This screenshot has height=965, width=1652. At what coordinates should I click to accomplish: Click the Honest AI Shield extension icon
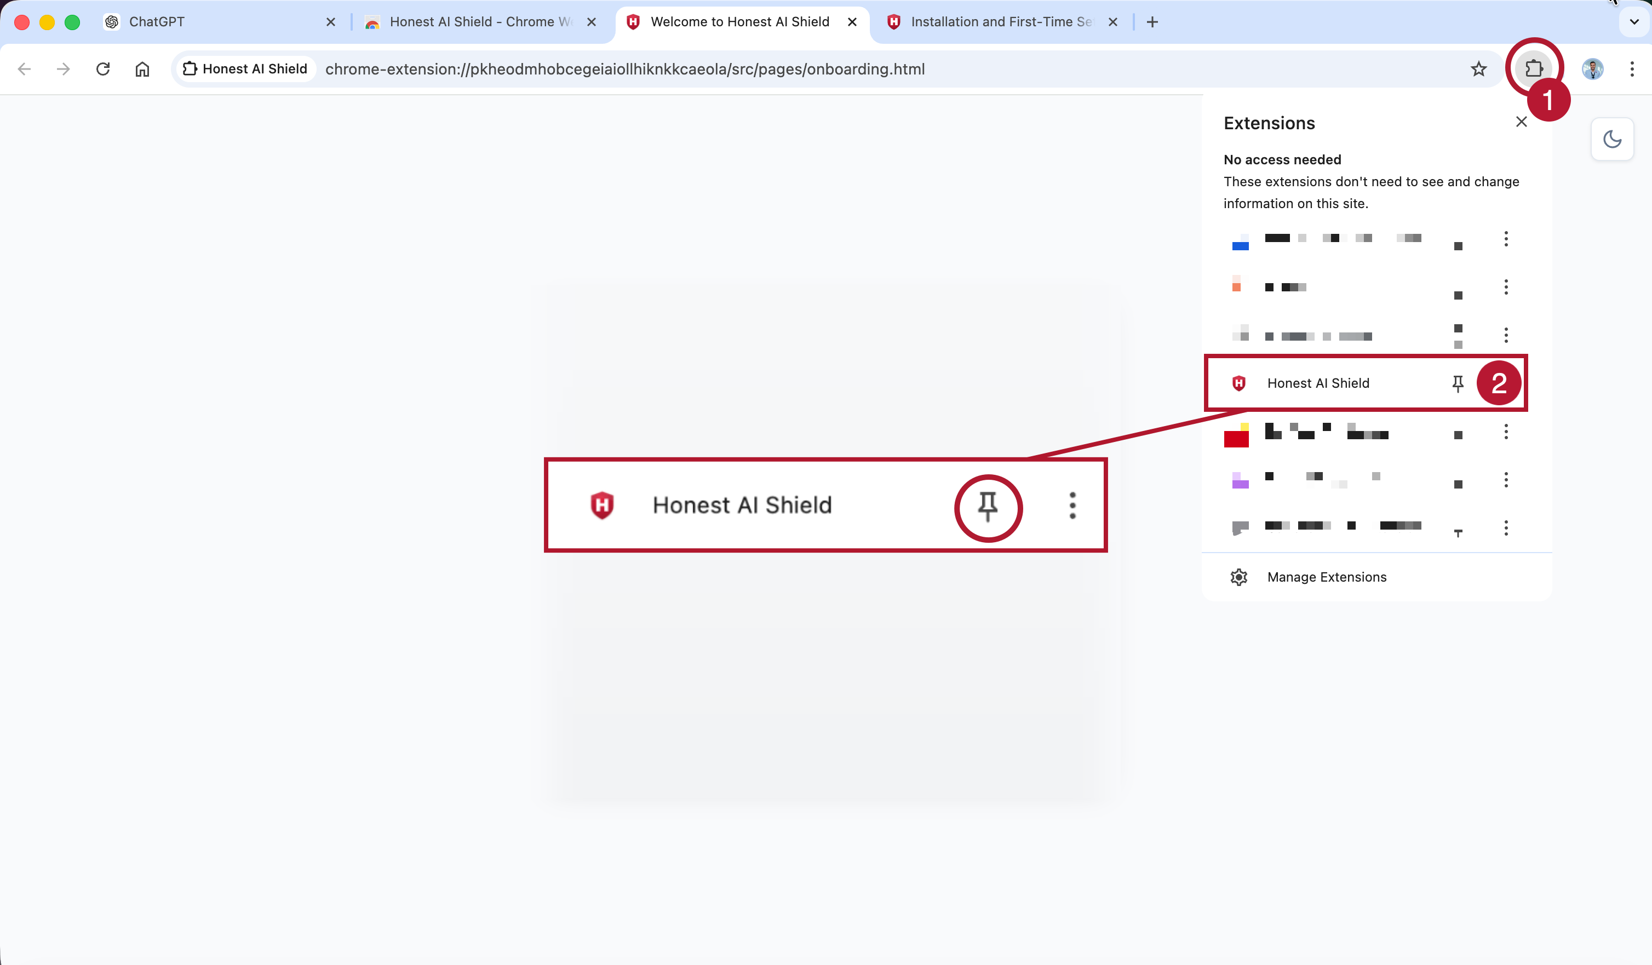coord(1238,383)
